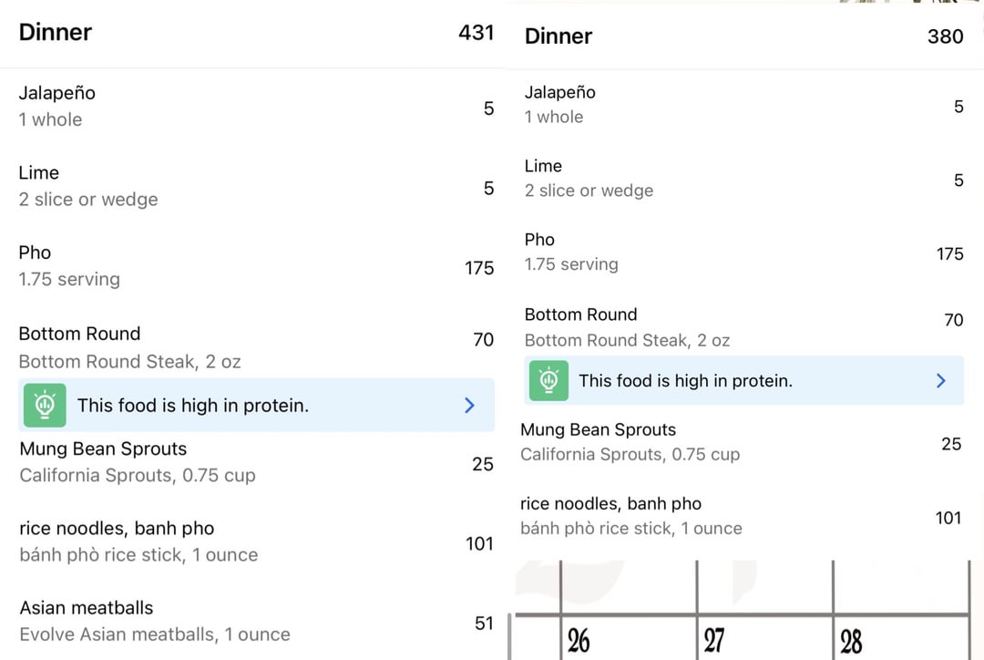
Task: Expand the protein insight chevron in left panel
Action: (469, 405)
